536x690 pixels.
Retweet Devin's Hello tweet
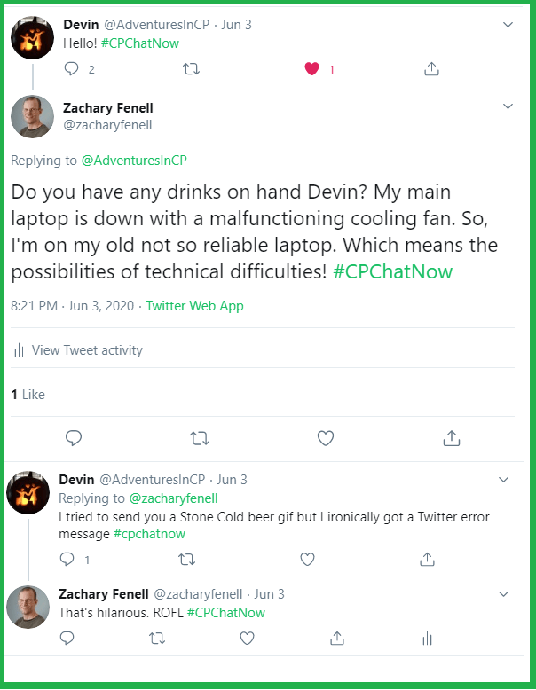[192, 68]
